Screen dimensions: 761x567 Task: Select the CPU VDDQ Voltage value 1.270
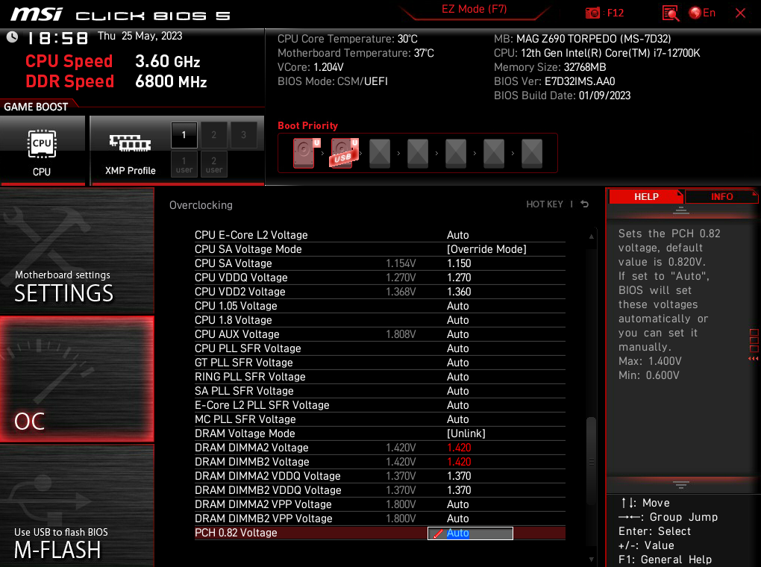(x=459, y=278)
